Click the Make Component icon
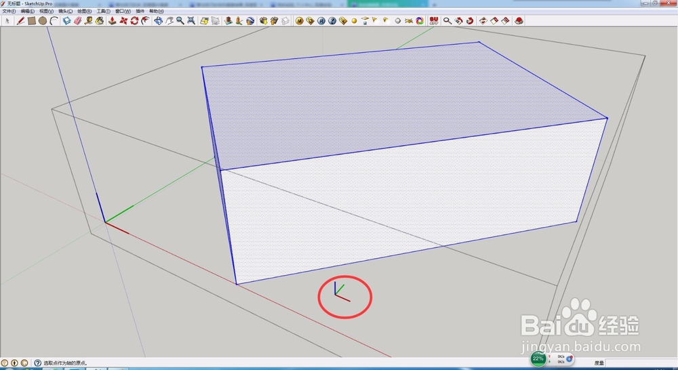 66,21
